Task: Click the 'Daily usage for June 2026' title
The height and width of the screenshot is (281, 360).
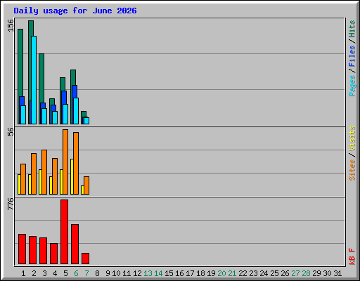Action: point(75,11)
